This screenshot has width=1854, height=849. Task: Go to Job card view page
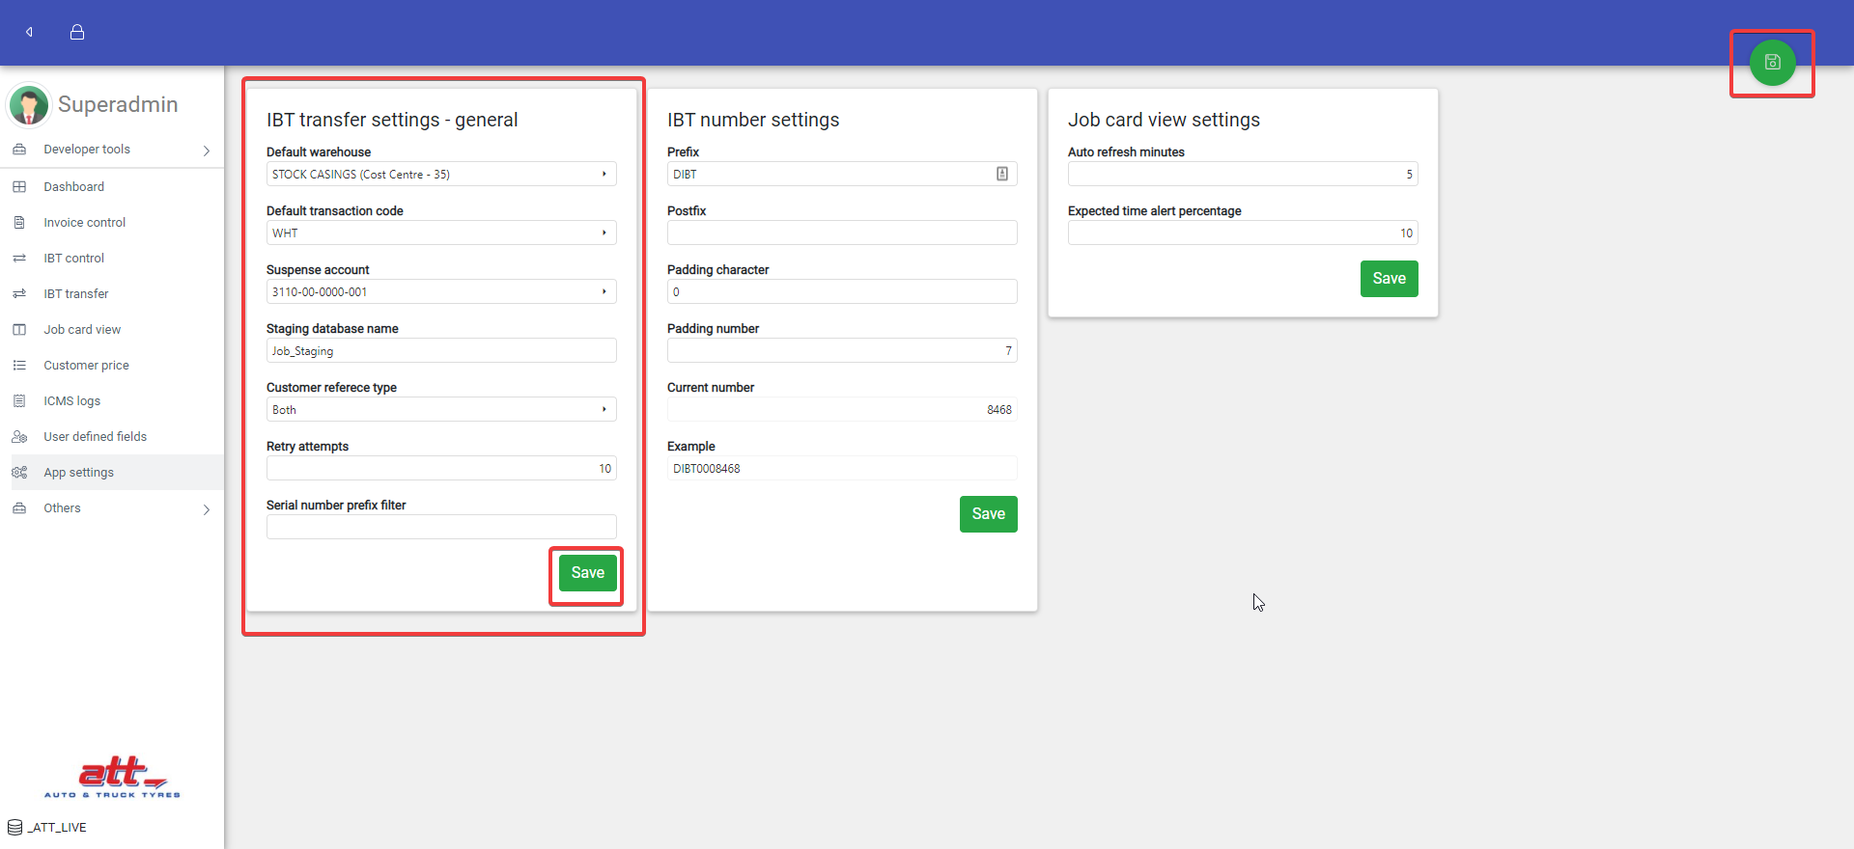(x=82, y=330)
